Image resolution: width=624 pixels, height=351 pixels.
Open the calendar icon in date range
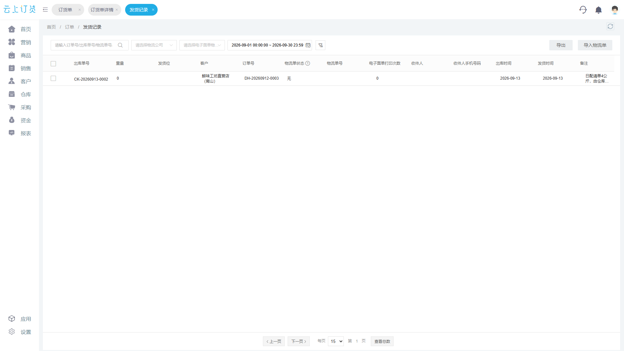tap(308, 45)
